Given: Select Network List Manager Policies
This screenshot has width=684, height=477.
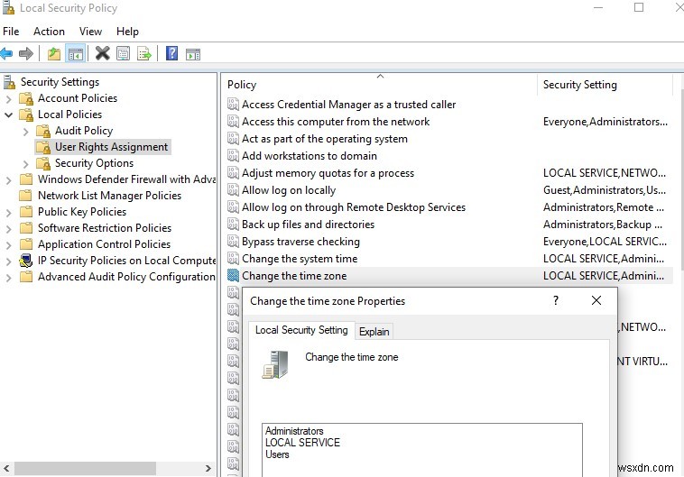Looking at the screenshot, I should coord(109,196).
